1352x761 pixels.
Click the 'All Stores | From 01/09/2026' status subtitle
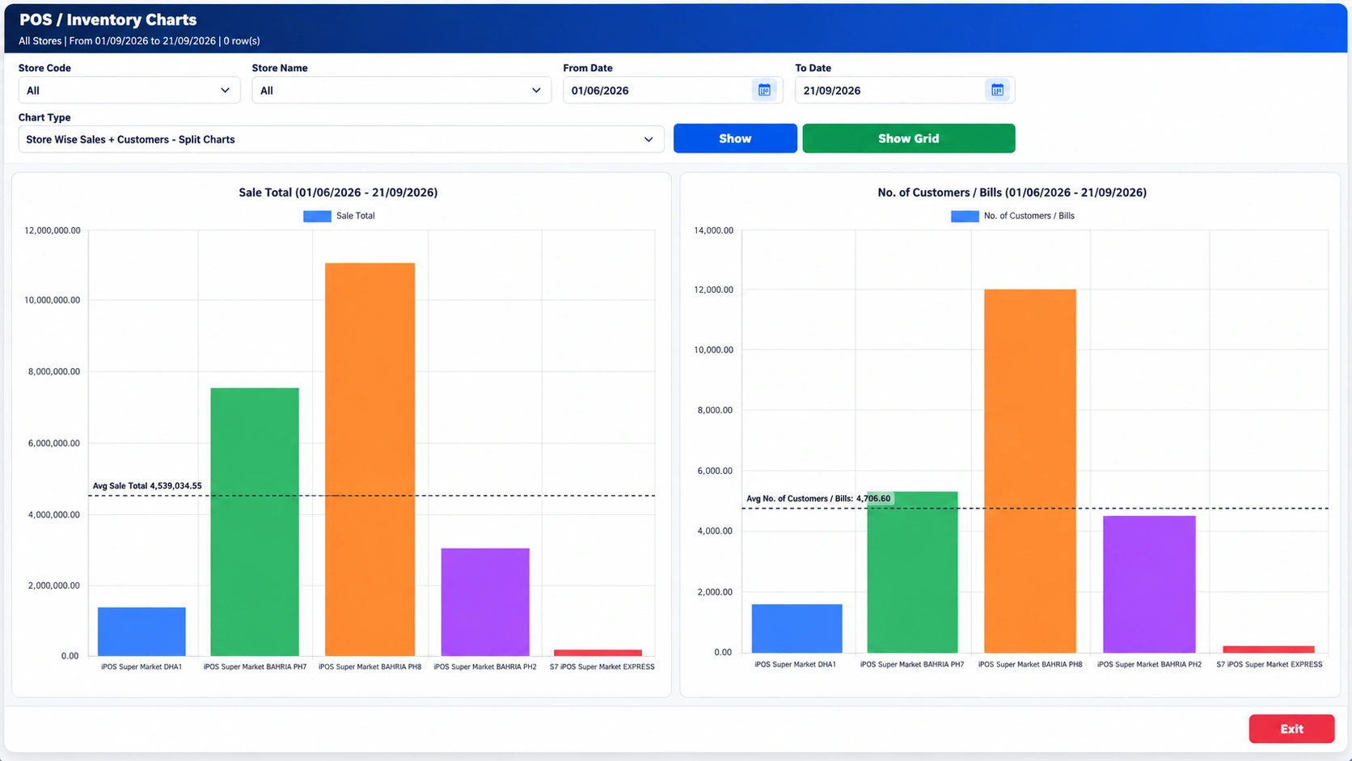coord(139,41)
